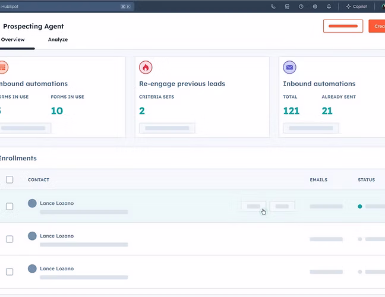Click the green status dot in first row

click(360, 207)
